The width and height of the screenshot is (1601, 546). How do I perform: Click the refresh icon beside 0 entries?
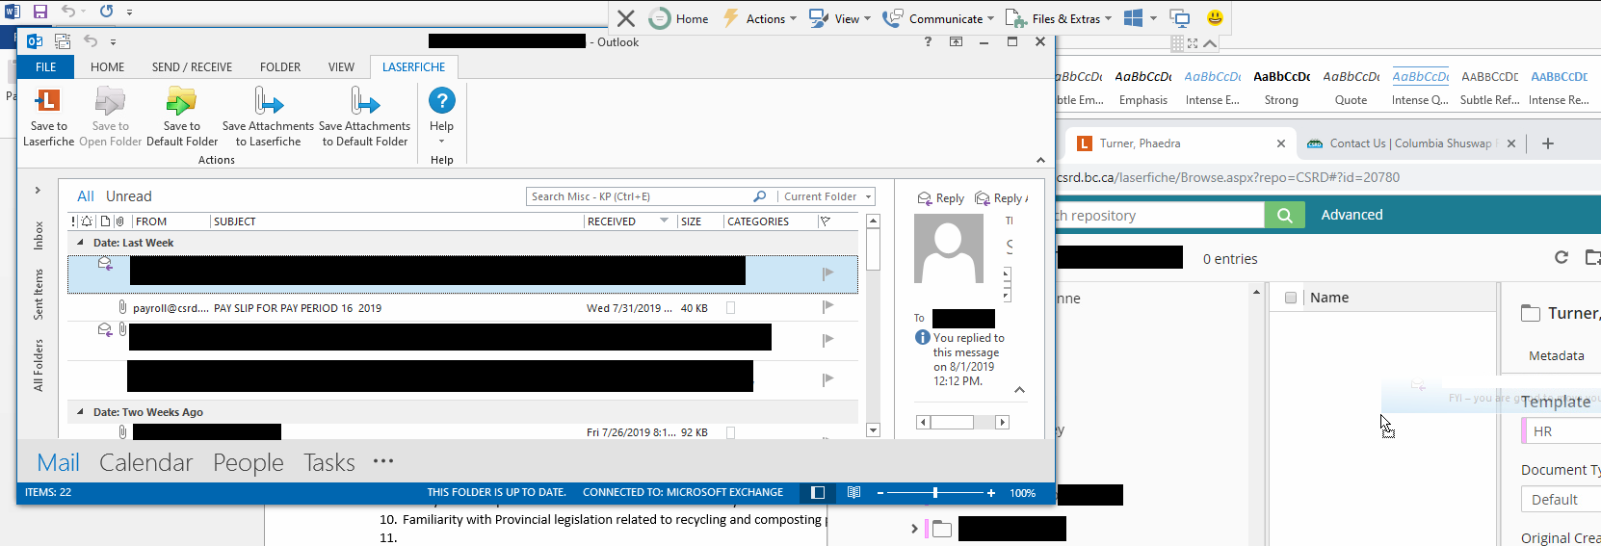pyautogui.click(x=1562, y=257)
